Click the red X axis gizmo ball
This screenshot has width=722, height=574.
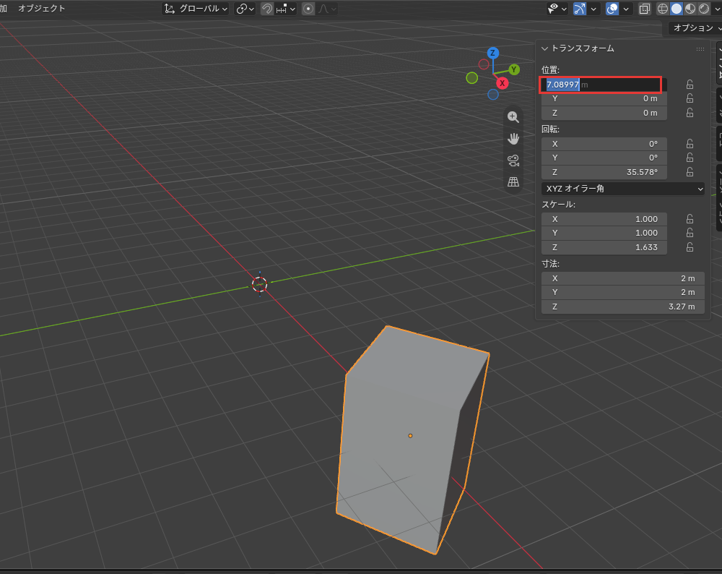(x=503, y=83)
